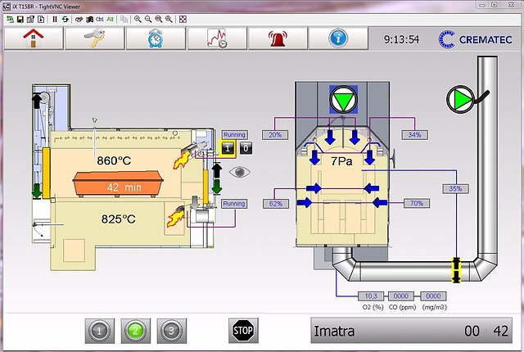This screenshot has width=524, height=352.
Task: Click the green combustion air fan icon
Action: tap(344, 99)
